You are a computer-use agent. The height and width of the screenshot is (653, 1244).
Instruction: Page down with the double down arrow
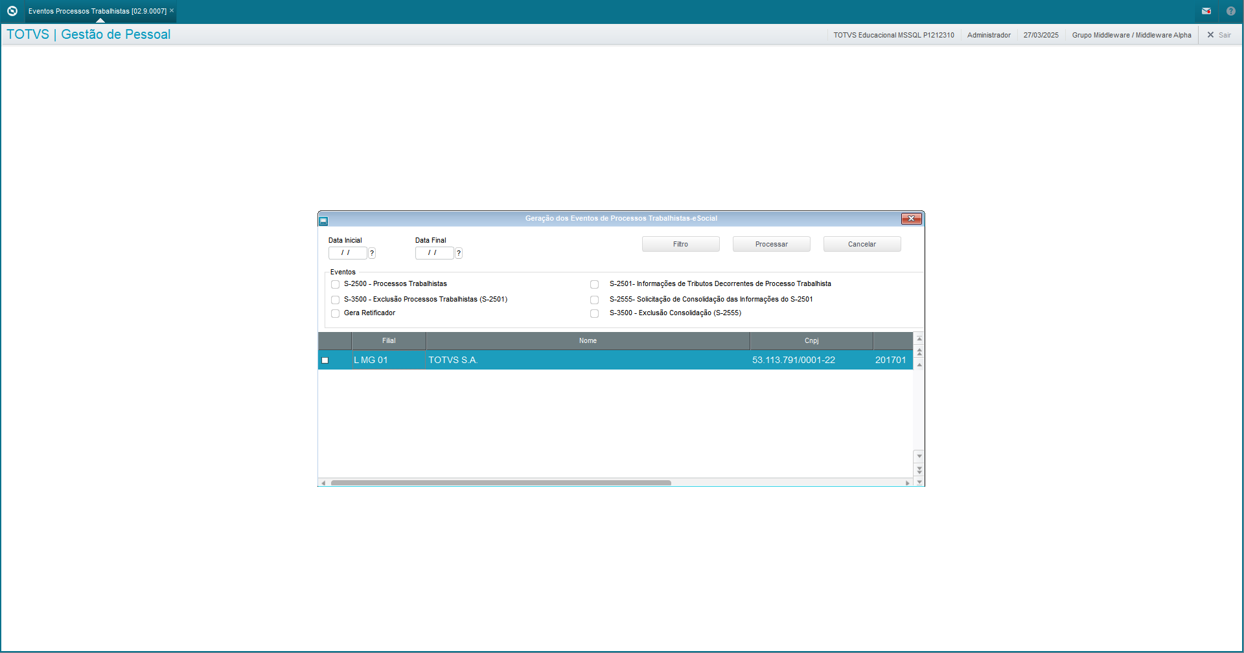919,470
